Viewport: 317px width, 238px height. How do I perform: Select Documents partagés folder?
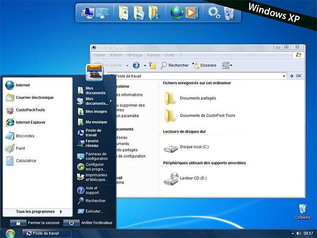pyautogui.click(x=190, y=98)
